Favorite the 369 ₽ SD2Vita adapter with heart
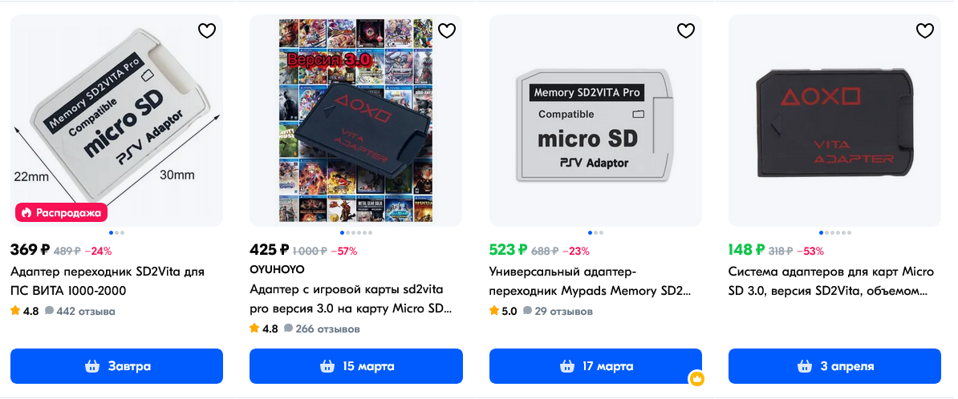 [x=207, y=30]
